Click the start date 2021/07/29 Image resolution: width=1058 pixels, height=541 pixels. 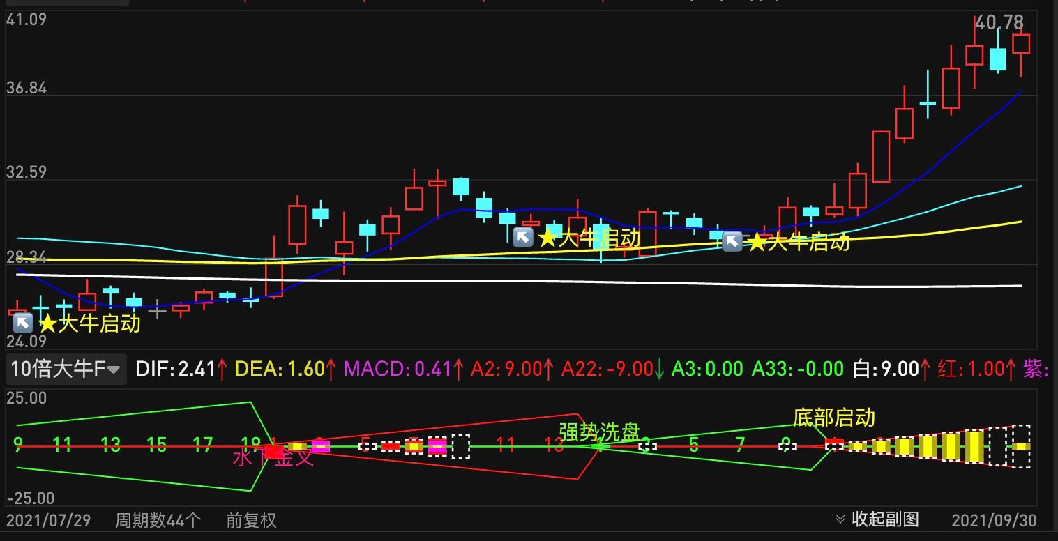click(x=48, y=521)
